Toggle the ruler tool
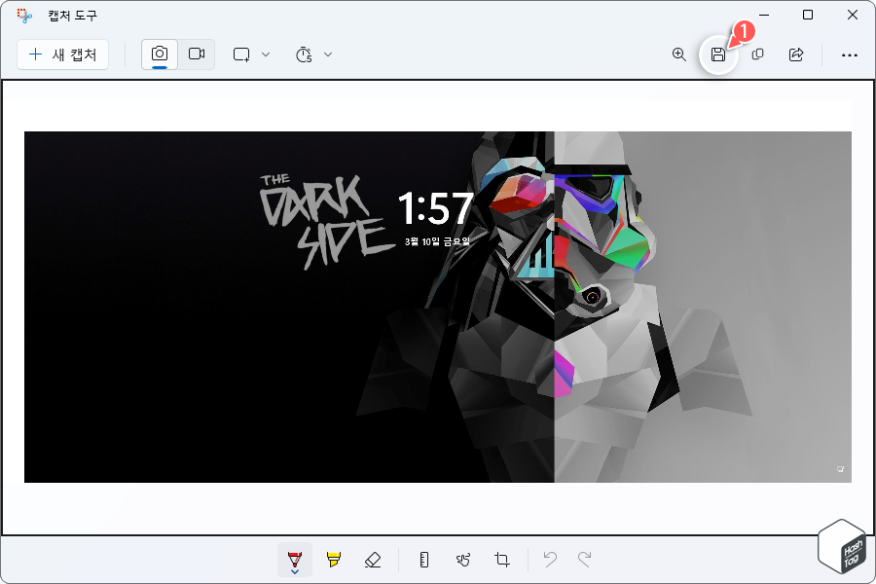The height and width of the screenshot is (584, 876). click(x=424, y=560)
